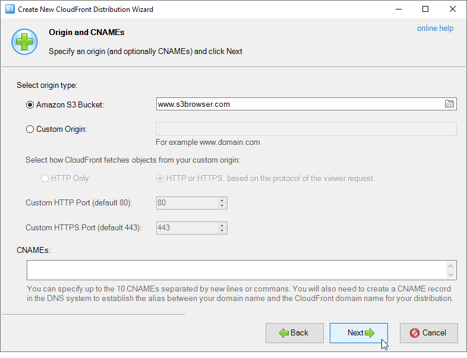Click CNAMEs scrollbar up arrow
This screenshot has width=467, height=358.
(450, 266)
